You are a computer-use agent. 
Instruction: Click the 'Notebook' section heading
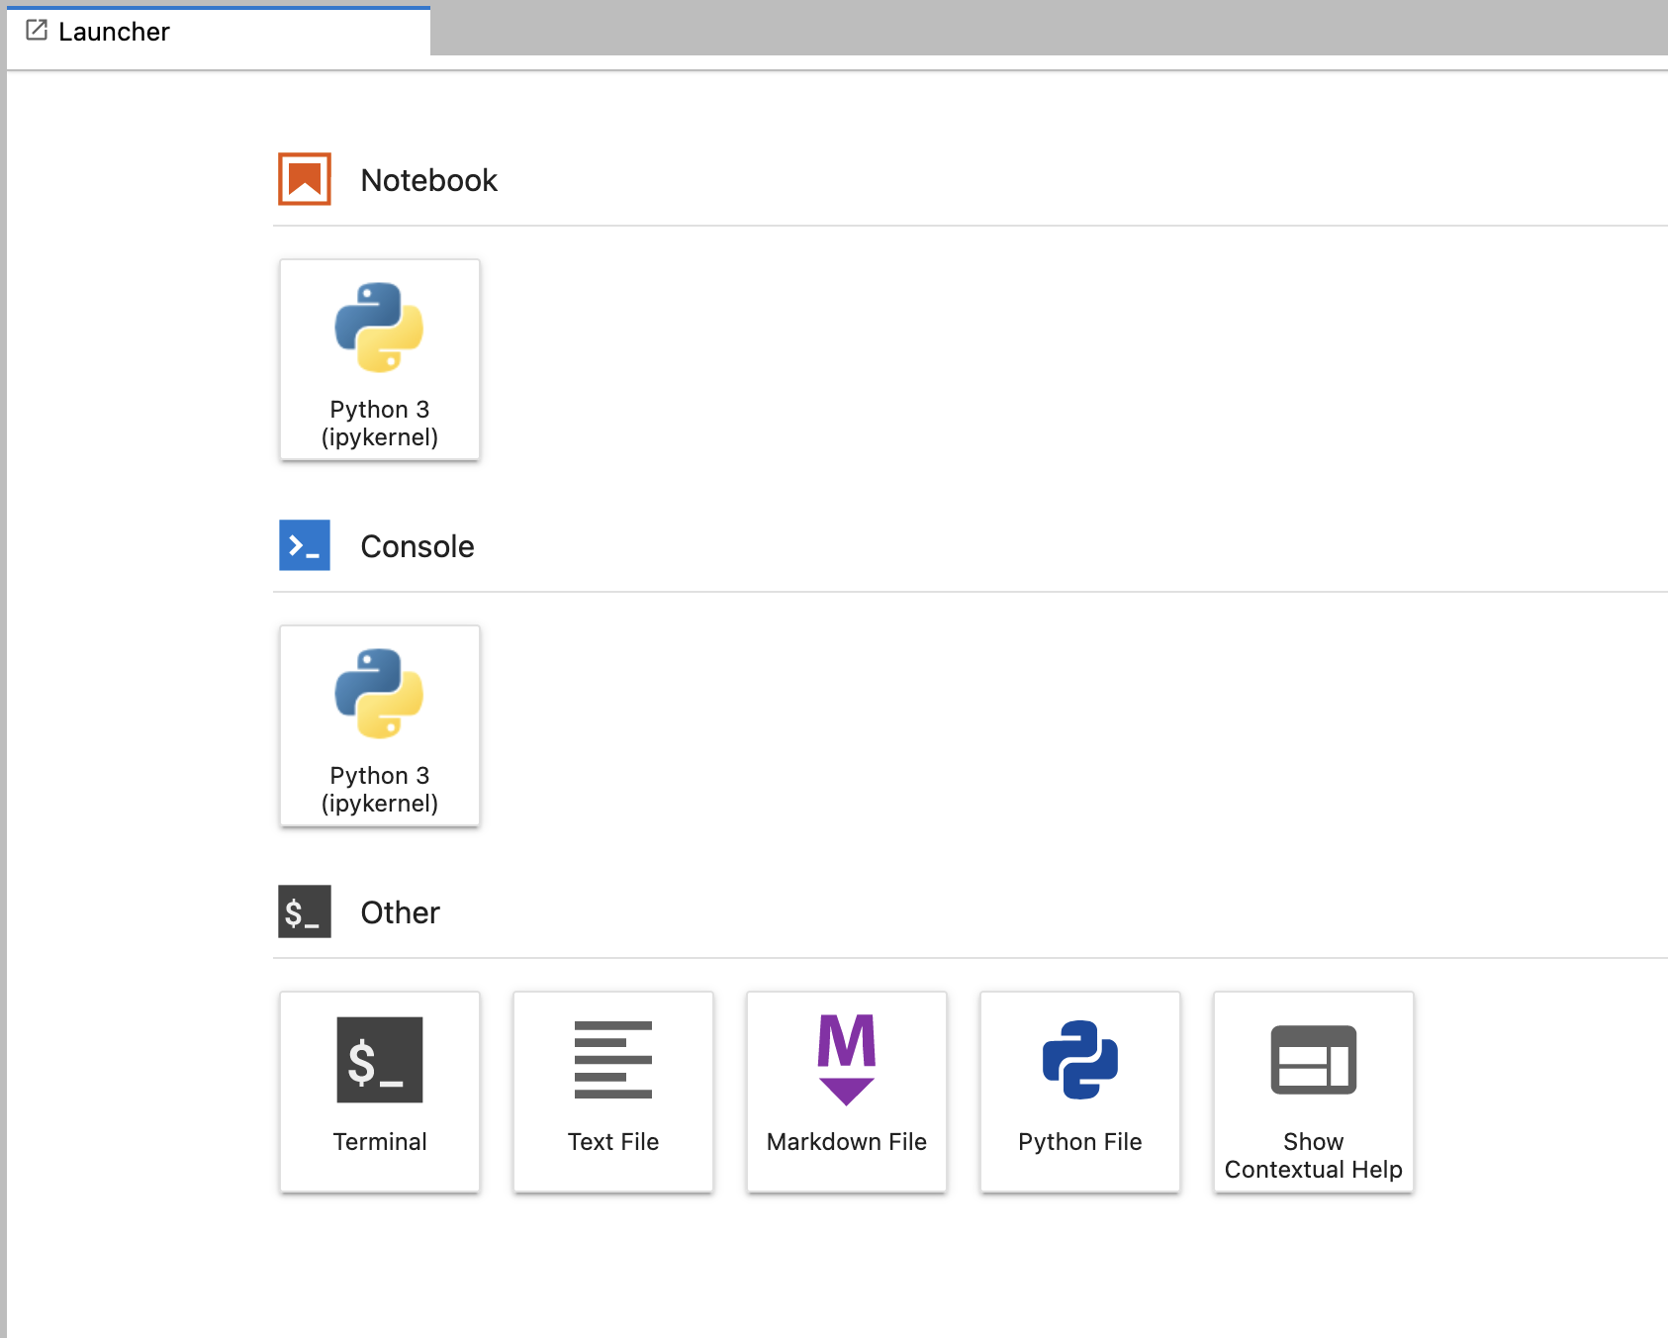[428, 180]
